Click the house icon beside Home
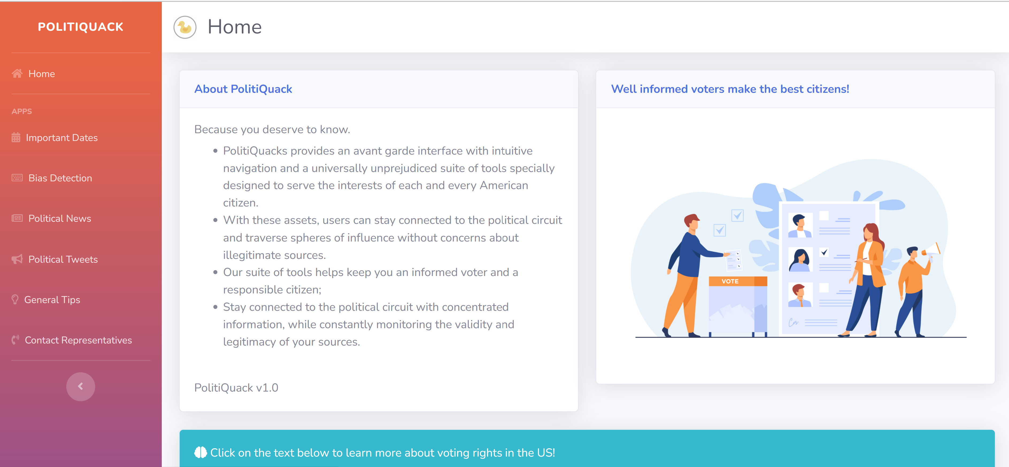 click(17, 74)
